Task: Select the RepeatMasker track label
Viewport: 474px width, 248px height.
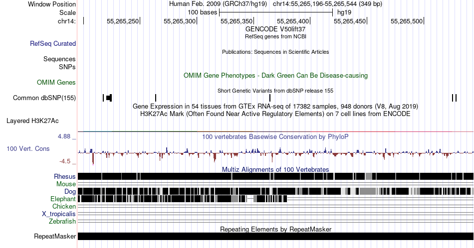Action: coord(55,236)
